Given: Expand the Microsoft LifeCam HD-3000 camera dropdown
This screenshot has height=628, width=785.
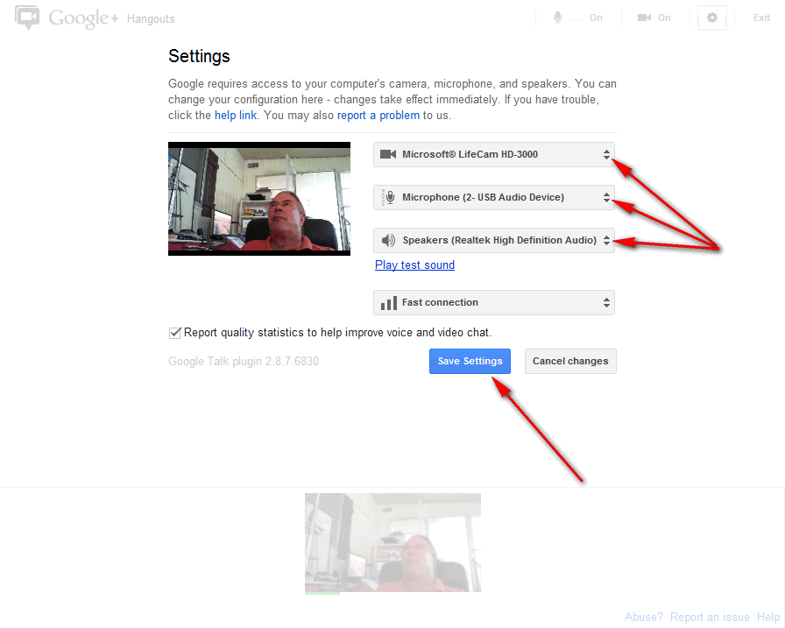Looking at the screenshot, I should [494, 155].
